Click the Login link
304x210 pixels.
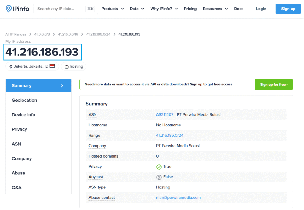261,9
